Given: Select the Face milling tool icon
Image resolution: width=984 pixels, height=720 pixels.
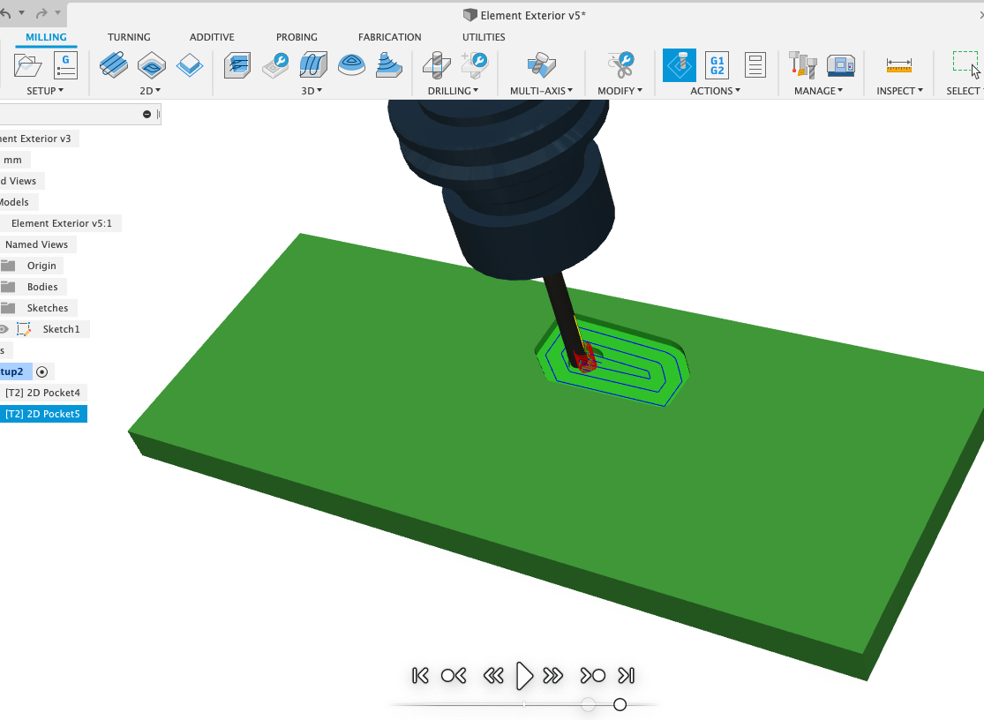Looking at the screenshot, I should tap(189, 65).
